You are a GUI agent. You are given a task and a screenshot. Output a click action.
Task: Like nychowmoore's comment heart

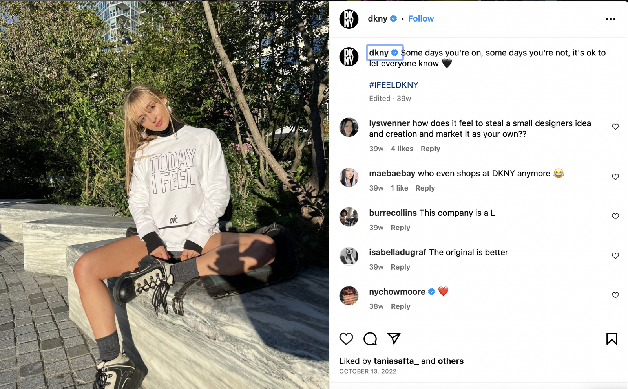click(x=615, y=295)
